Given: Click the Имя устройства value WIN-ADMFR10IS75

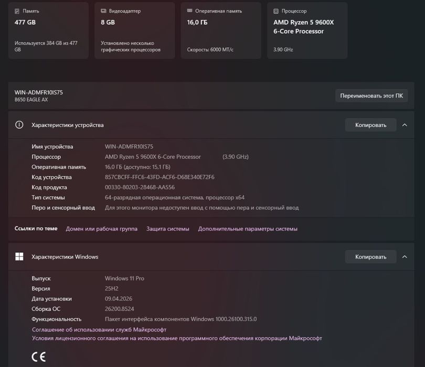Looking at the screenshot, I should point(129,146).
